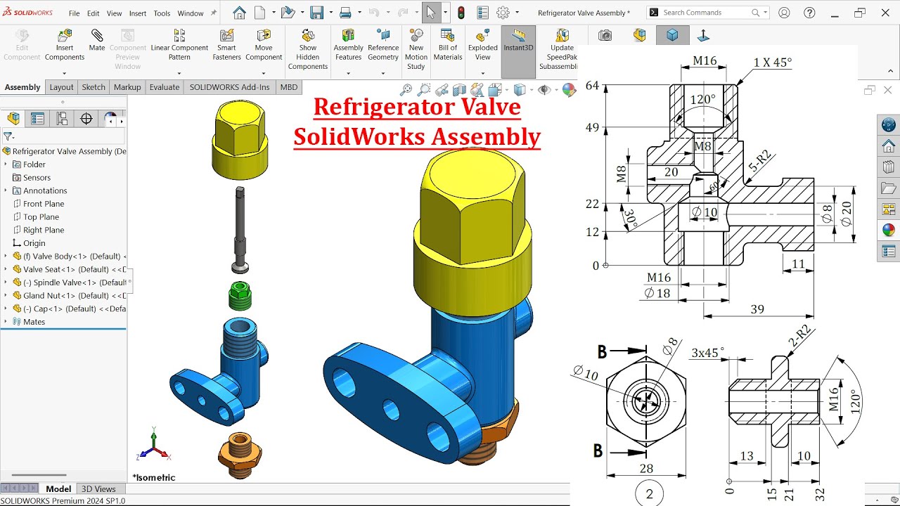Click Update SpeedPak Subassemblies
The image size is (900, 506).
560,49
